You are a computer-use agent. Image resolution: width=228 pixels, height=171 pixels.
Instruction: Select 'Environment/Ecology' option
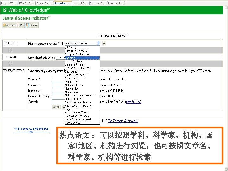click(82, 75)
